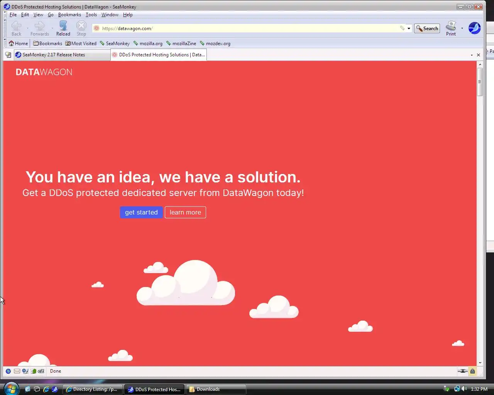Click the safely remove hardware tray icon
Viewport: 494px width, 395px height.
tap(447, 389)
